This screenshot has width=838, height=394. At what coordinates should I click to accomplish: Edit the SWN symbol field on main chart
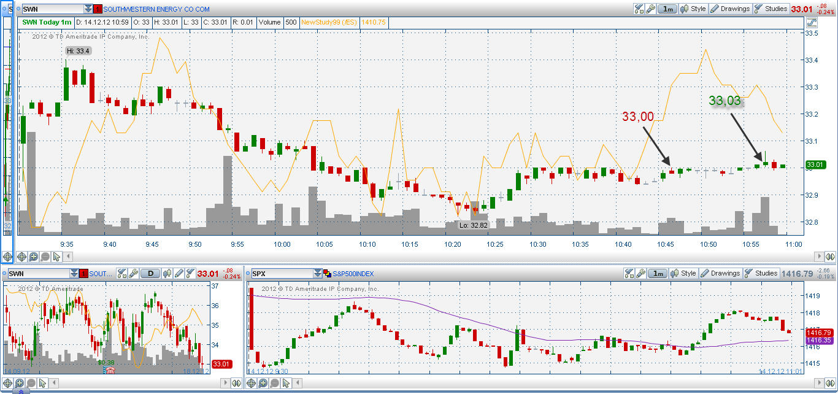pos(53,9)
